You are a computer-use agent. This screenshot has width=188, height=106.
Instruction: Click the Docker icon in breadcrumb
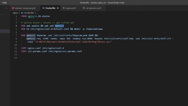tap(22, 13)
